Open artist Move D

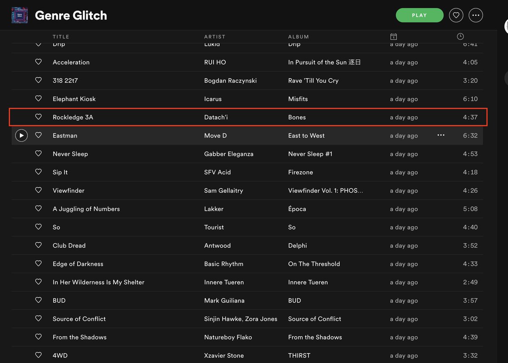215,136
